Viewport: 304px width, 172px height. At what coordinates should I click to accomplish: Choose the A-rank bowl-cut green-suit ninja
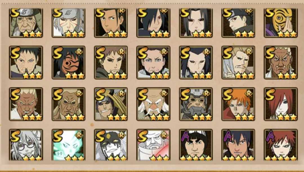(x=196, y=145)
